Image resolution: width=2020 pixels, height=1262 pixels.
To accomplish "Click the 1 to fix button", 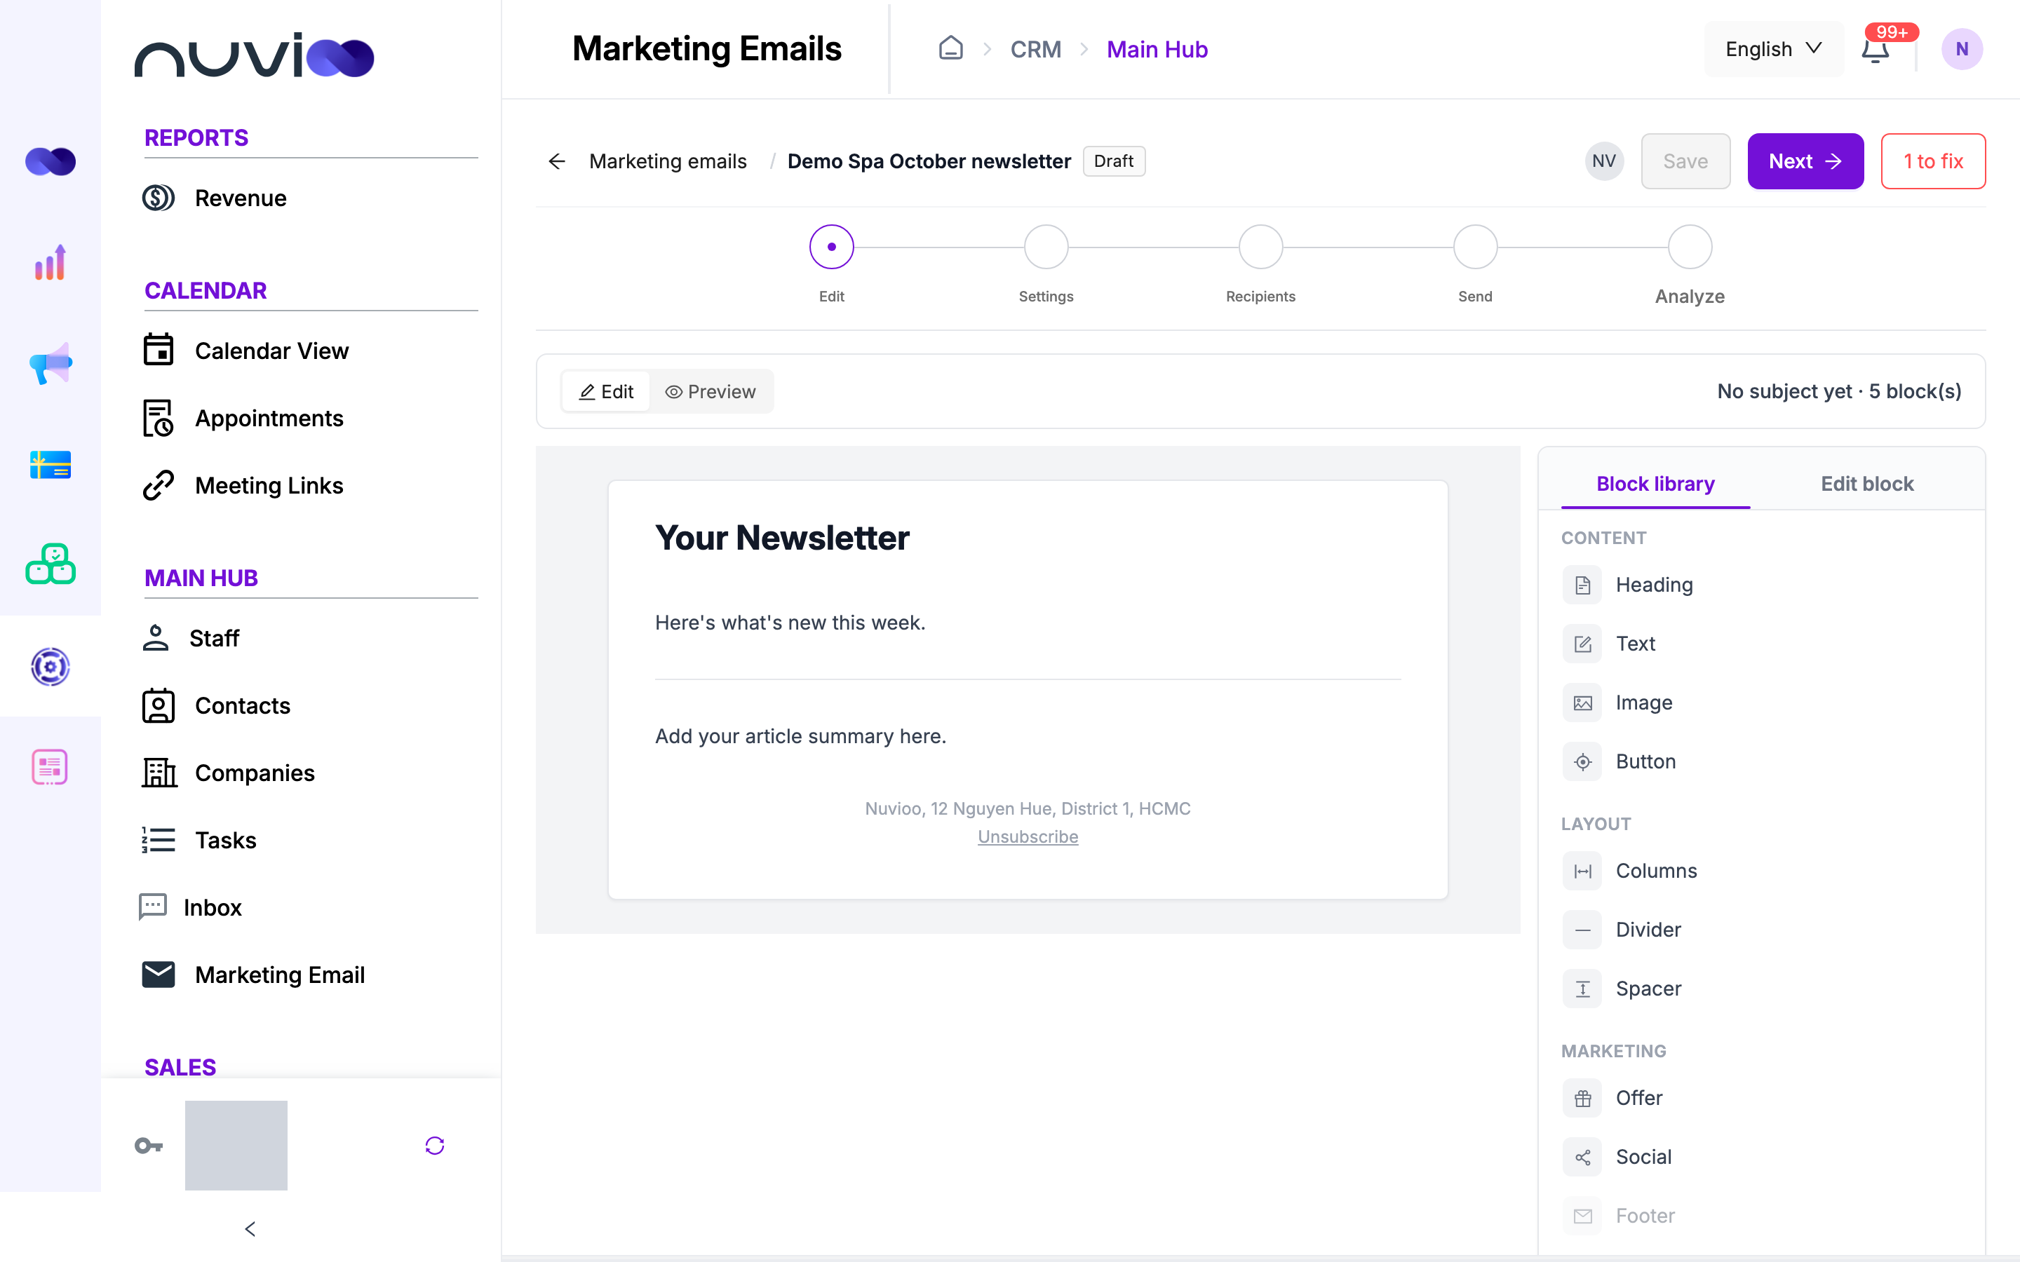I will pos(1933,161).
